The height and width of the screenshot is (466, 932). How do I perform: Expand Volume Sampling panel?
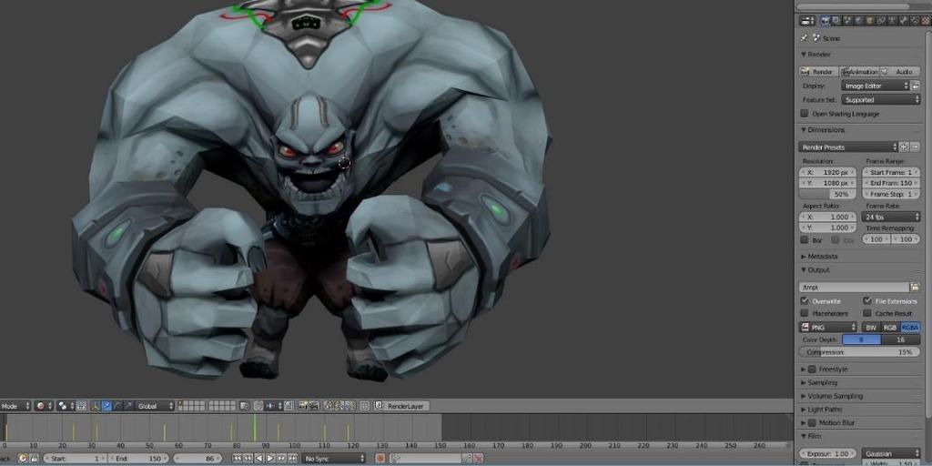coord(835,396)
